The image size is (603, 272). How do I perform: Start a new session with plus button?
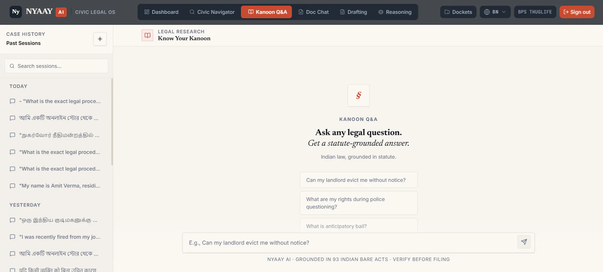click(100, 39)
